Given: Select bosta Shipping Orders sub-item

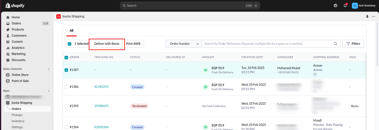Looking at the screenshot, I should [27, 109].
